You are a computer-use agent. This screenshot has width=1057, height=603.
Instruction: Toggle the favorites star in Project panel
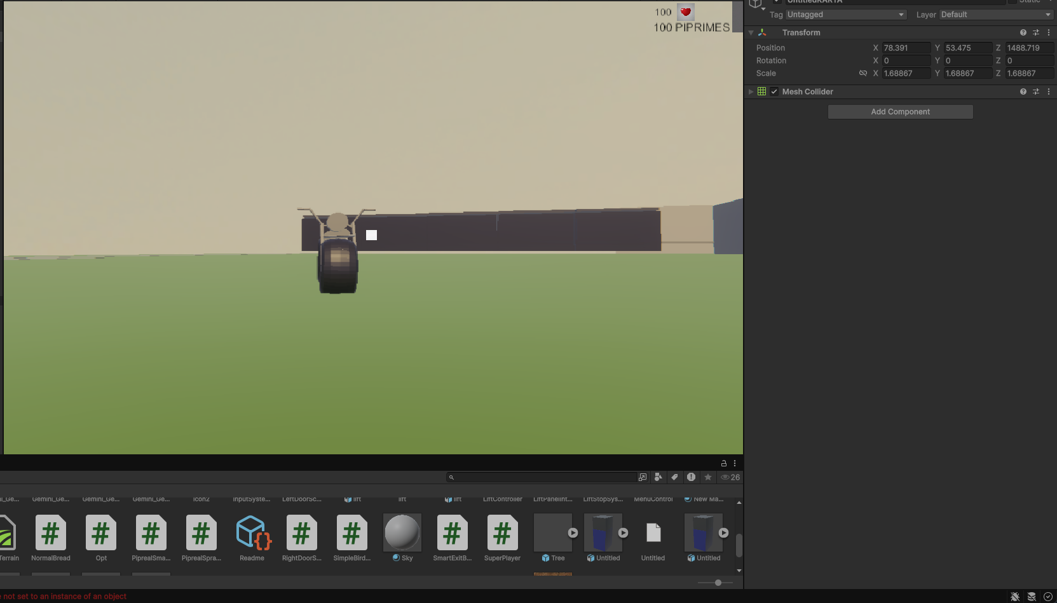708,477
